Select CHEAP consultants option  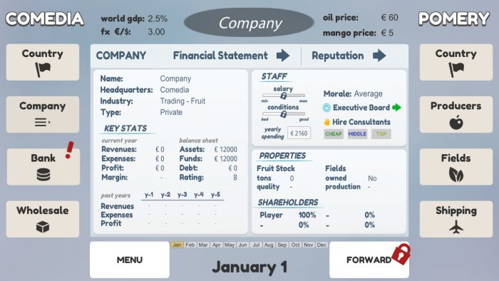(334, 134)
